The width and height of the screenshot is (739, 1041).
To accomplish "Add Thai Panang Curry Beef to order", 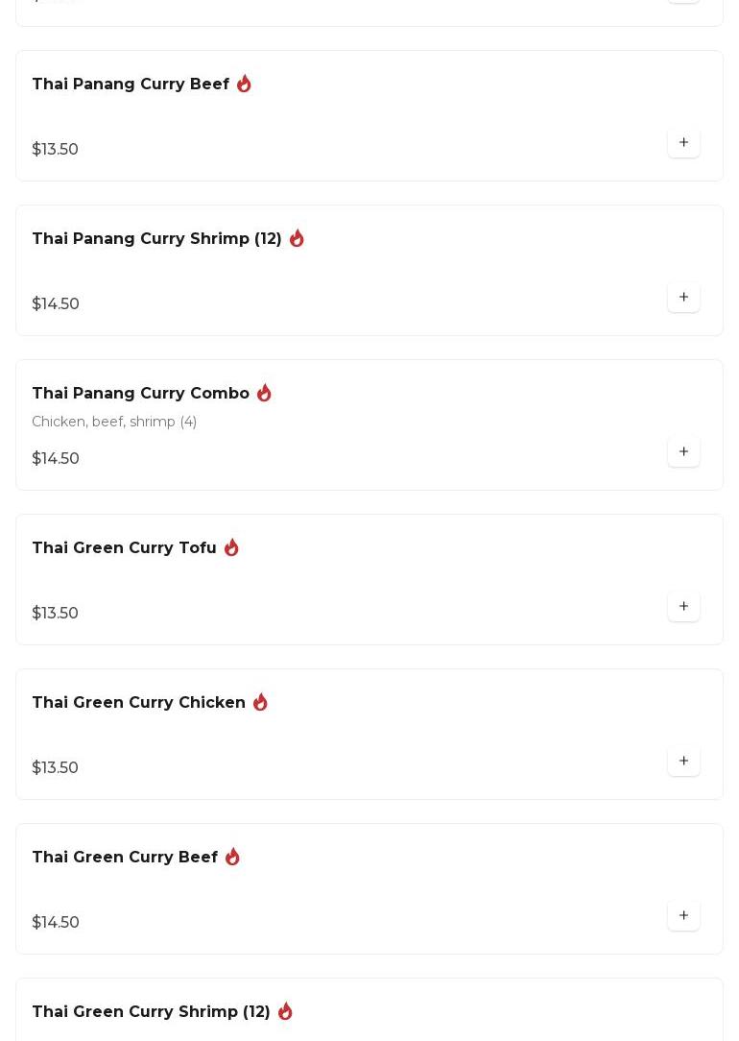I will (x=683, y=143).
